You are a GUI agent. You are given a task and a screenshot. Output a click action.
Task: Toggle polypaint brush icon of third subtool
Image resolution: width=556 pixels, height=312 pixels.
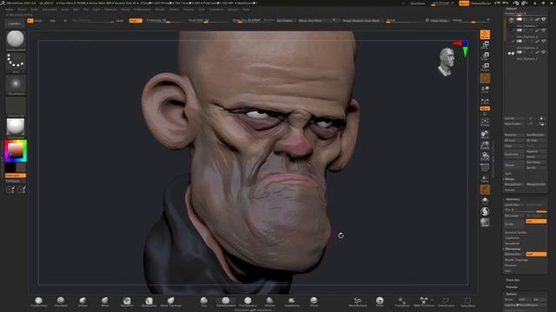click(x=537, y=42)
